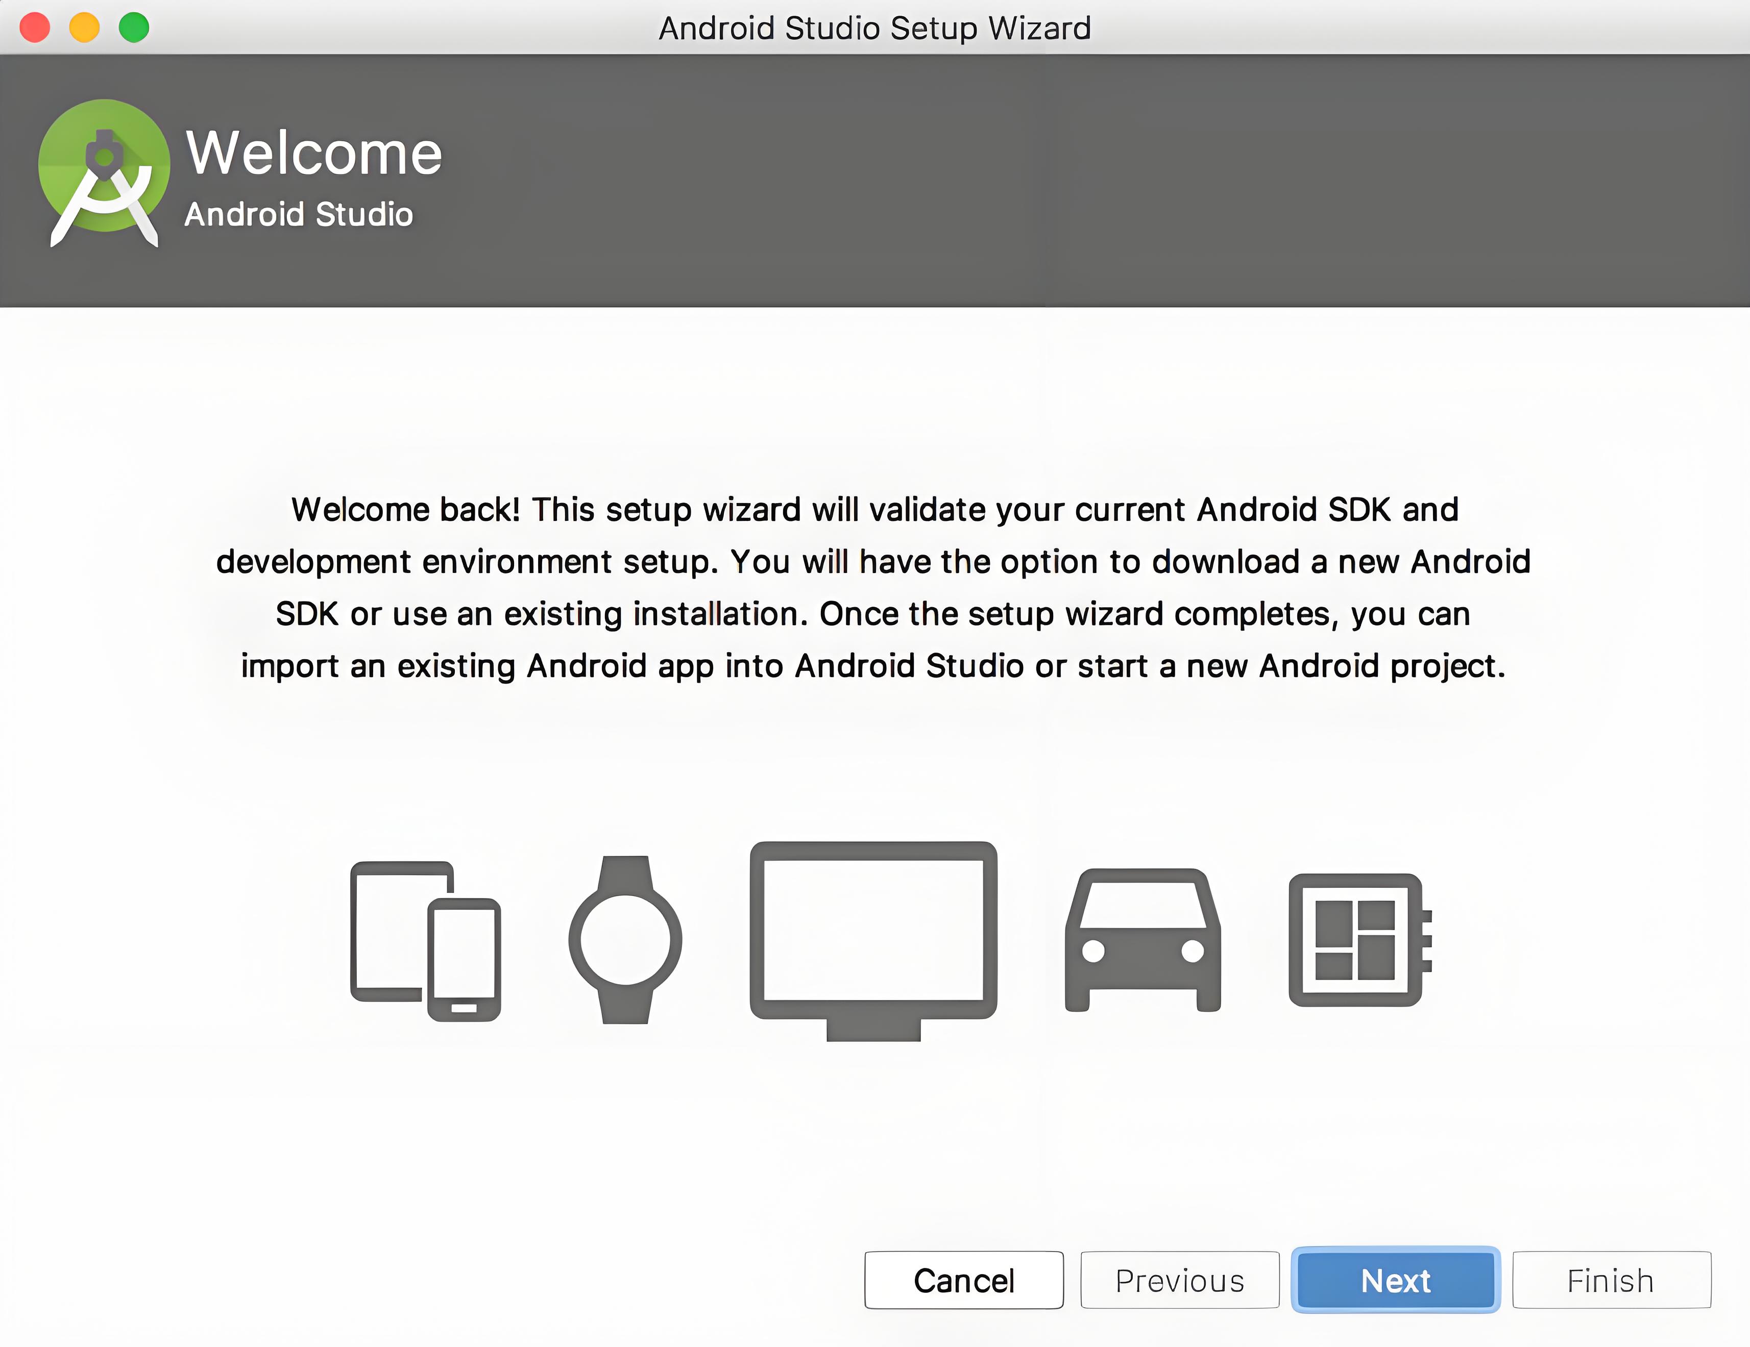Click the Previous button
Image resolution: width=1750 pixels, height=1347 pixels.
pyautogui.click(x=1179, y=1280)
